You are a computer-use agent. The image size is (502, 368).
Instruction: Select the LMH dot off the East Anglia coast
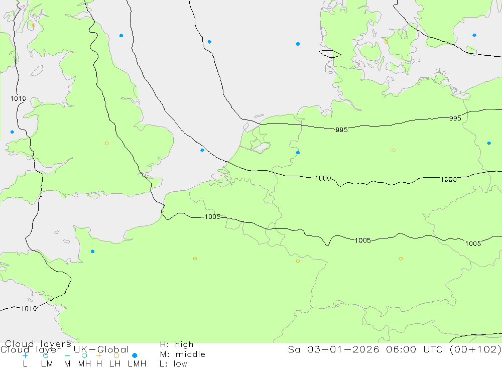pyautogui.click(x=202, y=150)
